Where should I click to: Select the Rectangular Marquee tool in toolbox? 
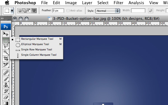[6, 40]
